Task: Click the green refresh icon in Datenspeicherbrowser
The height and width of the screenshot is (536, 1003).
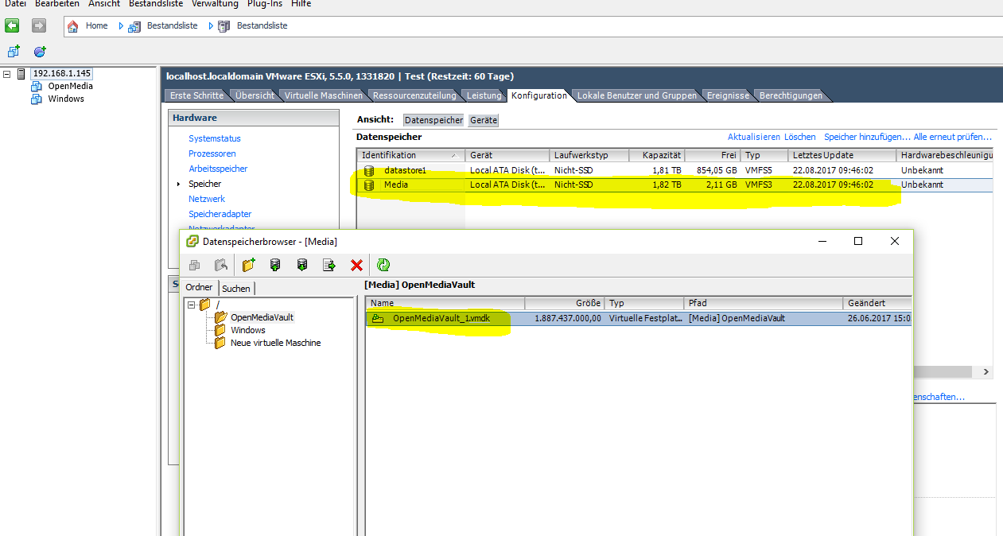Action: [x=383, y=265]
